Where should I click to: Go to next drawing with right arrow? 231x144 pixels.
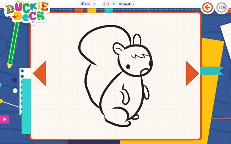[x=192, y=73]
